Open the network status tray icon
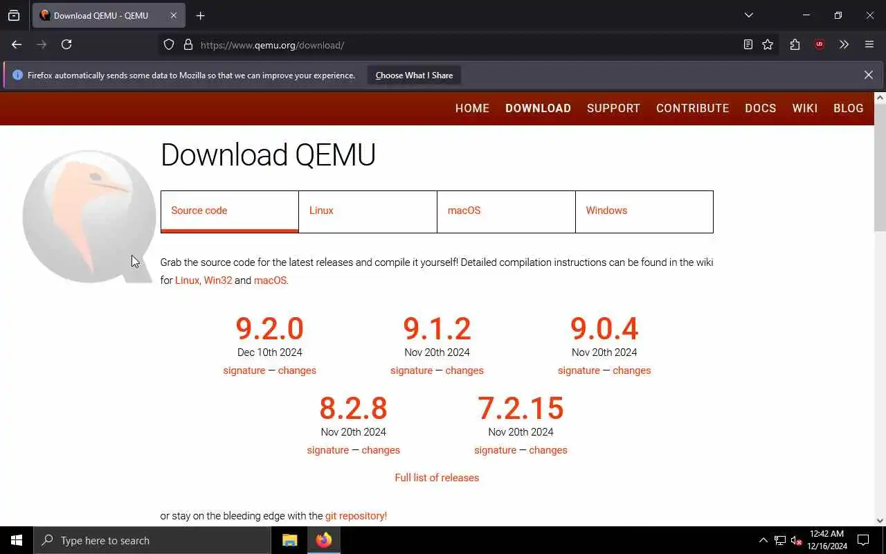Screen dimensions: 886x554 point(779,540)
